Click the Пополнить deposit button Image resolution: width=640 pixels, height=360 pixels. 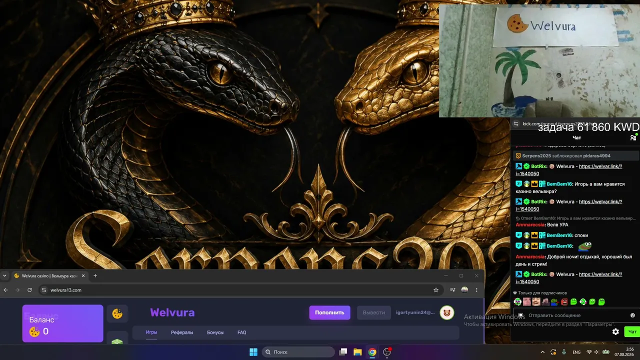coord(329,312)
